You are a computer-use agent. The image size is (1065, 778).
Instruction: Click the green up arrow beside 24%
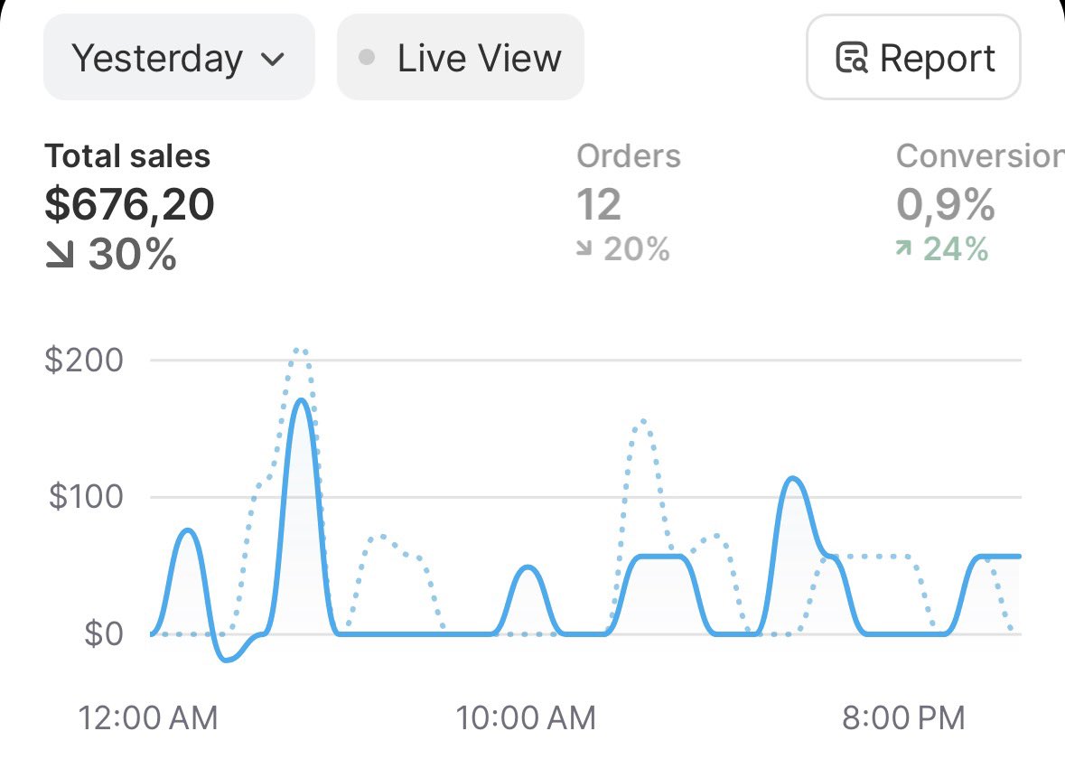tap(903, 248)
